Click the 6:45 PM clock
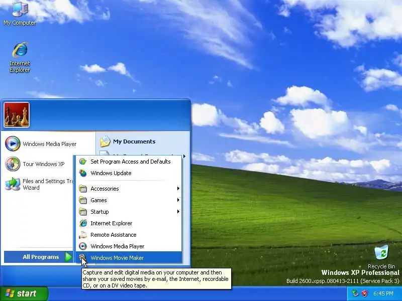This screenshot has height=301, width=402. tap(383, 293)
